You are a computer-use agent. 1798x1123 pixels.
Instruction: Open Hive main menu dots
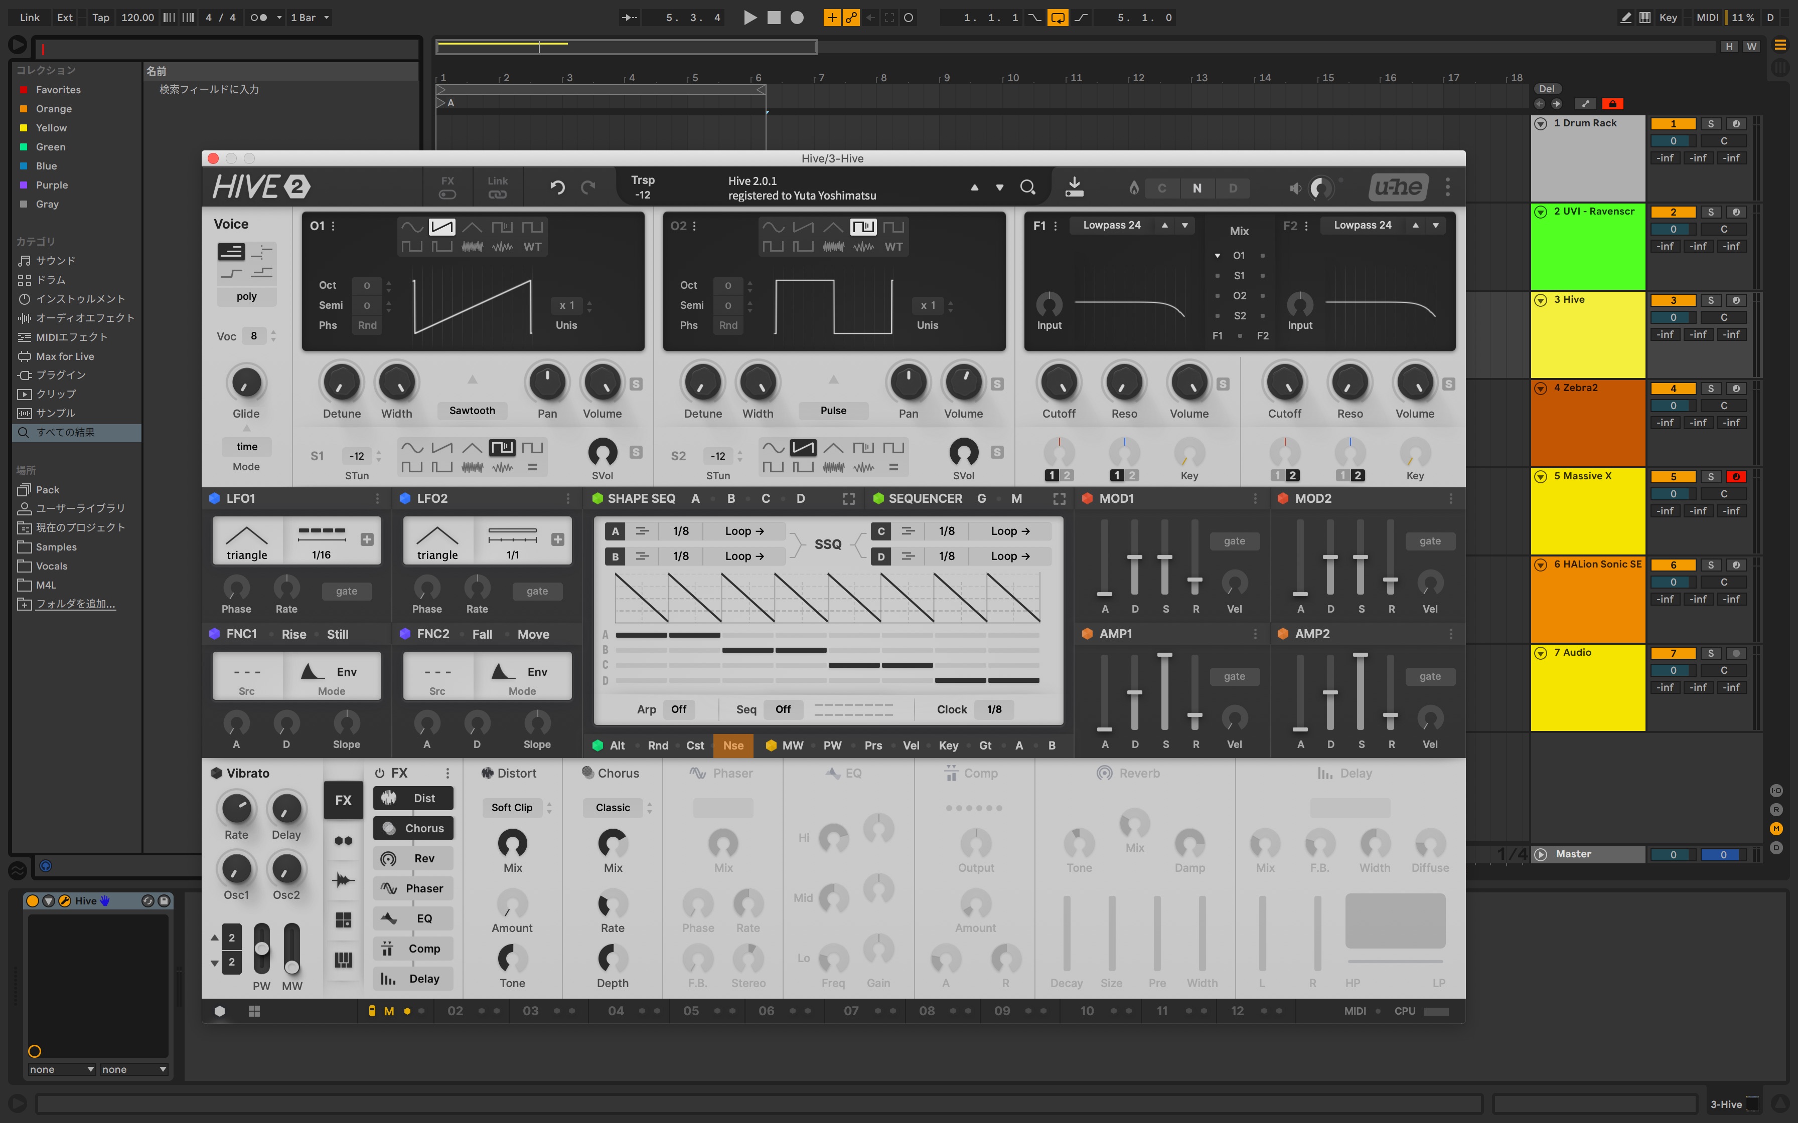coord(1447,187)
